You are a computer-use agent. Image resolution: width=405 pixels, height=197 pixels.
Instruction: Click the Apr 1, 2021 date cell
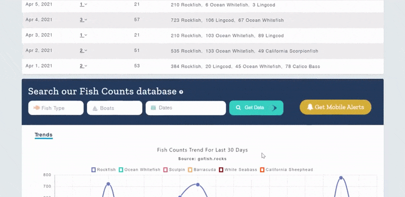point(39,66)
